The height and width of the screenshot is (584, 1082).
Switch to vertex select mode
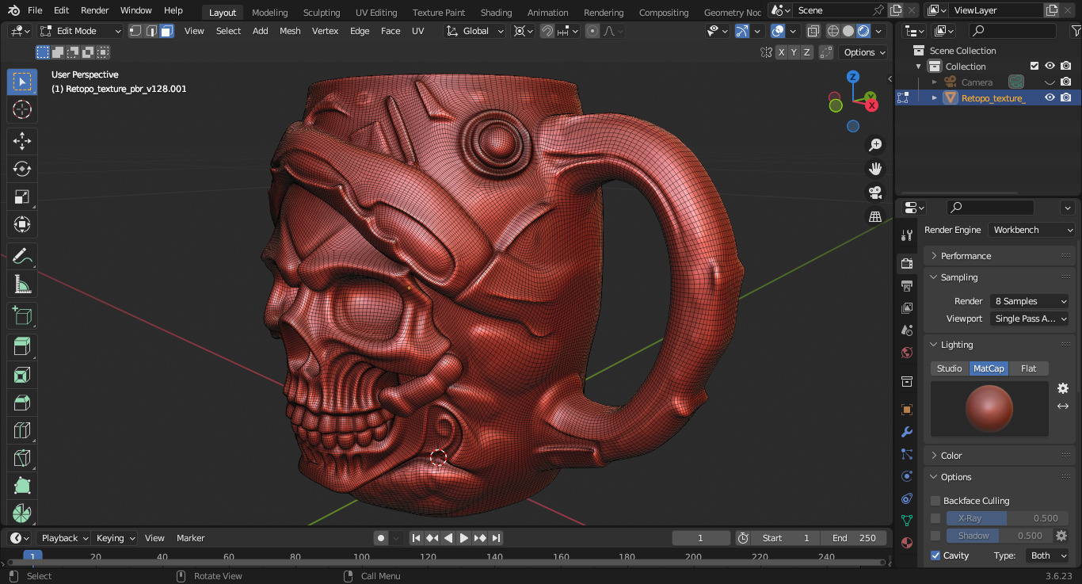click(135, 31)
